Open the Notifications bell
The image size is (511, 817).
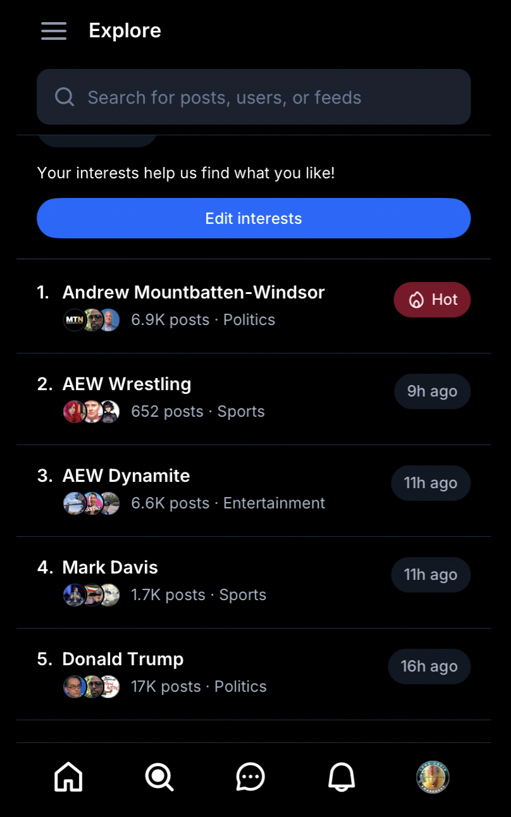coord(342,777)
